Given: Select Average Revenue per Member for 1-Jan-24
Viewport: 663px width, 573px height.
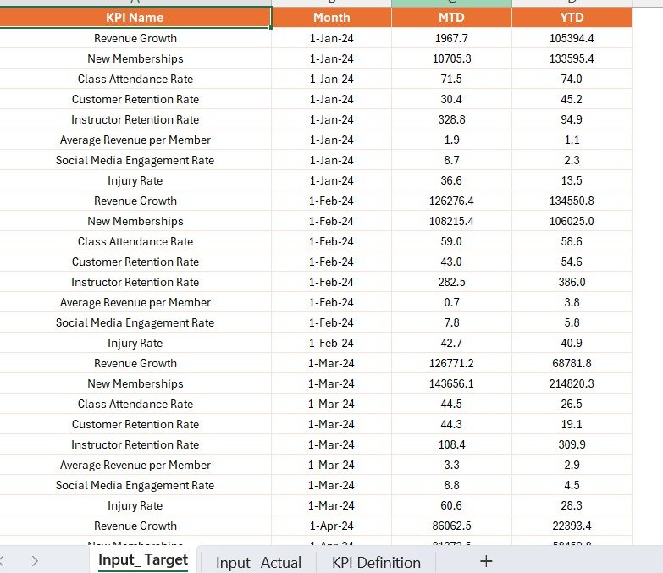Looking at the screenshot, I should point(135,140).
